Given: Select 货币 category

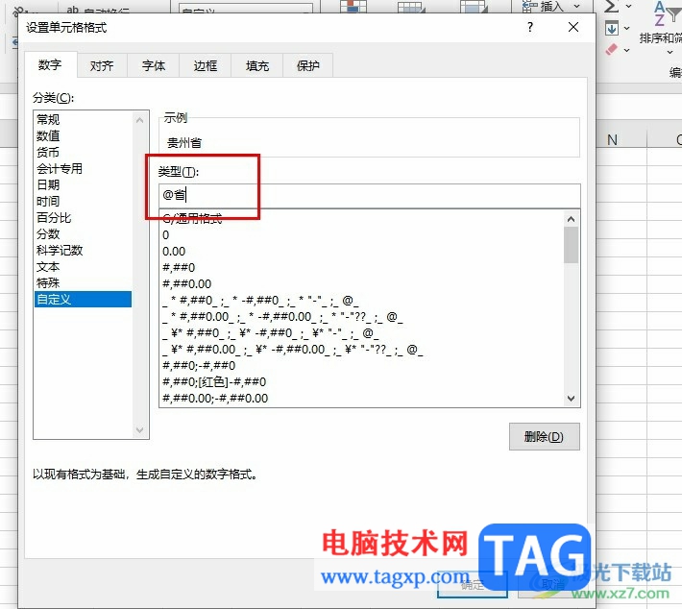Looking at the screenshot, I should [83, 152].
